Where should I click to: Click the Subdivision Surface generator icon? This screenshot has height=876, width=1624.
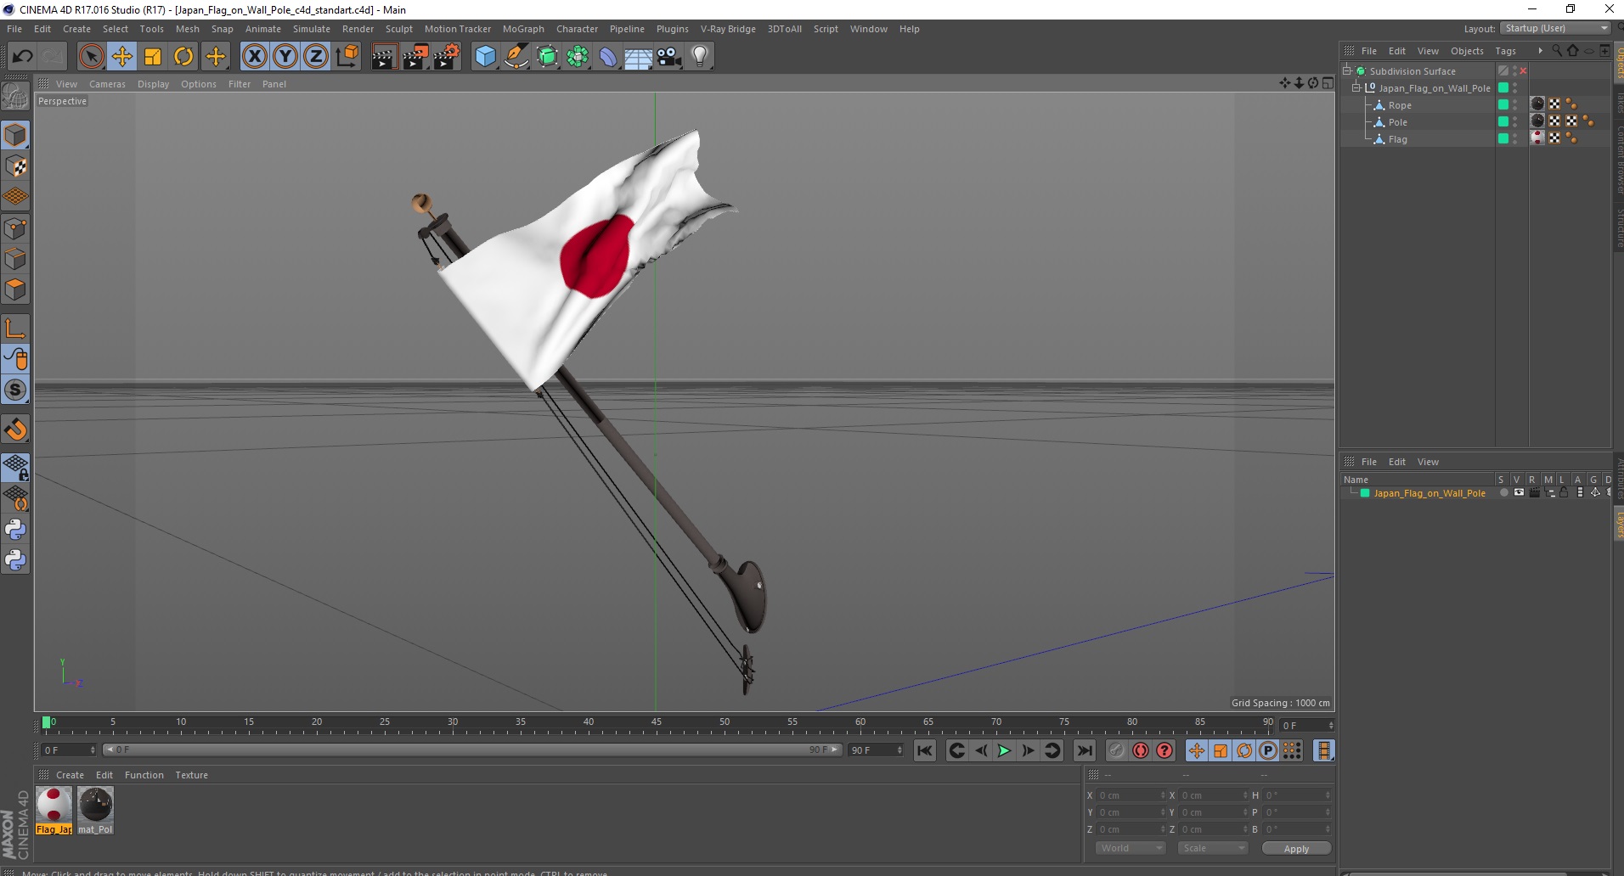(x=547, y=57)
